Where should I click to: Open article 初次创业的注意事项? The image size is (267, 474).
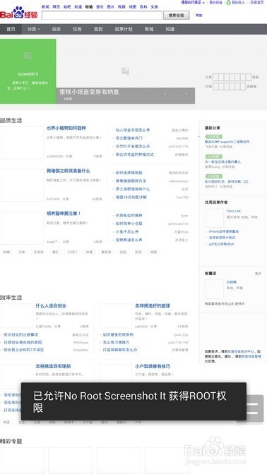[x=21, y=334]
